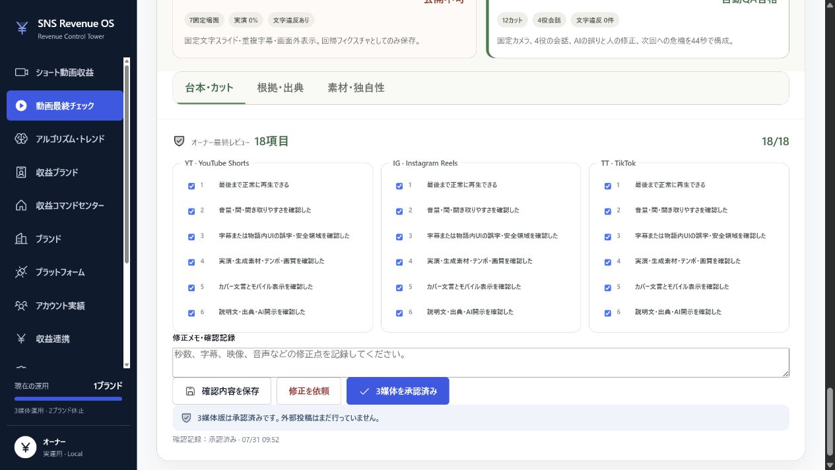The width and height of the screenshot is (835, 470).
Task: Toggle YouTube Shorts item 6 説明文 checkbox
Action: click(191, 313)
